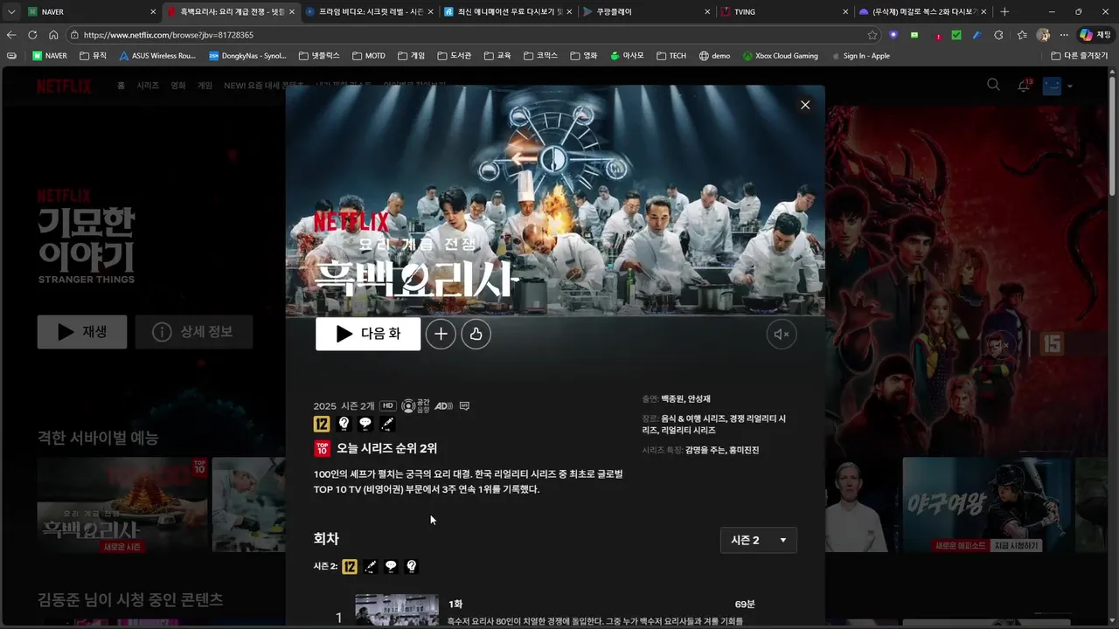Rate the show with thumbs up
The height and width of the screenshot is (629, 1119).
click(476, 334)
